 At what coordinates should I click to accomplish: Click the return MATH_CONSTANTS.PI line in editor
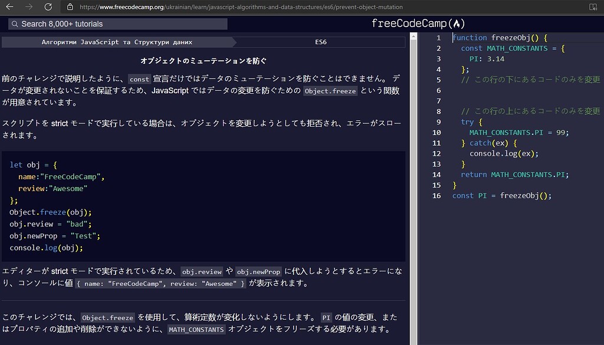[x=514, y=175]
